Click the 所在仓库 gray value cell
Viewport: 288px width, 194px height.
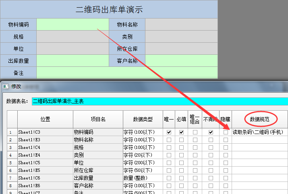point(181,49)
